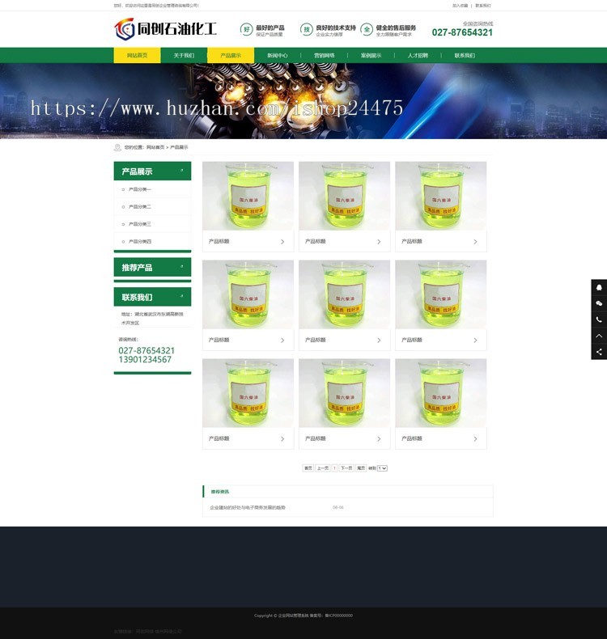Viewport: 607px width, 639px height.
Task: Click the share icon in floating sidebar
Action: tap(599, 352)
